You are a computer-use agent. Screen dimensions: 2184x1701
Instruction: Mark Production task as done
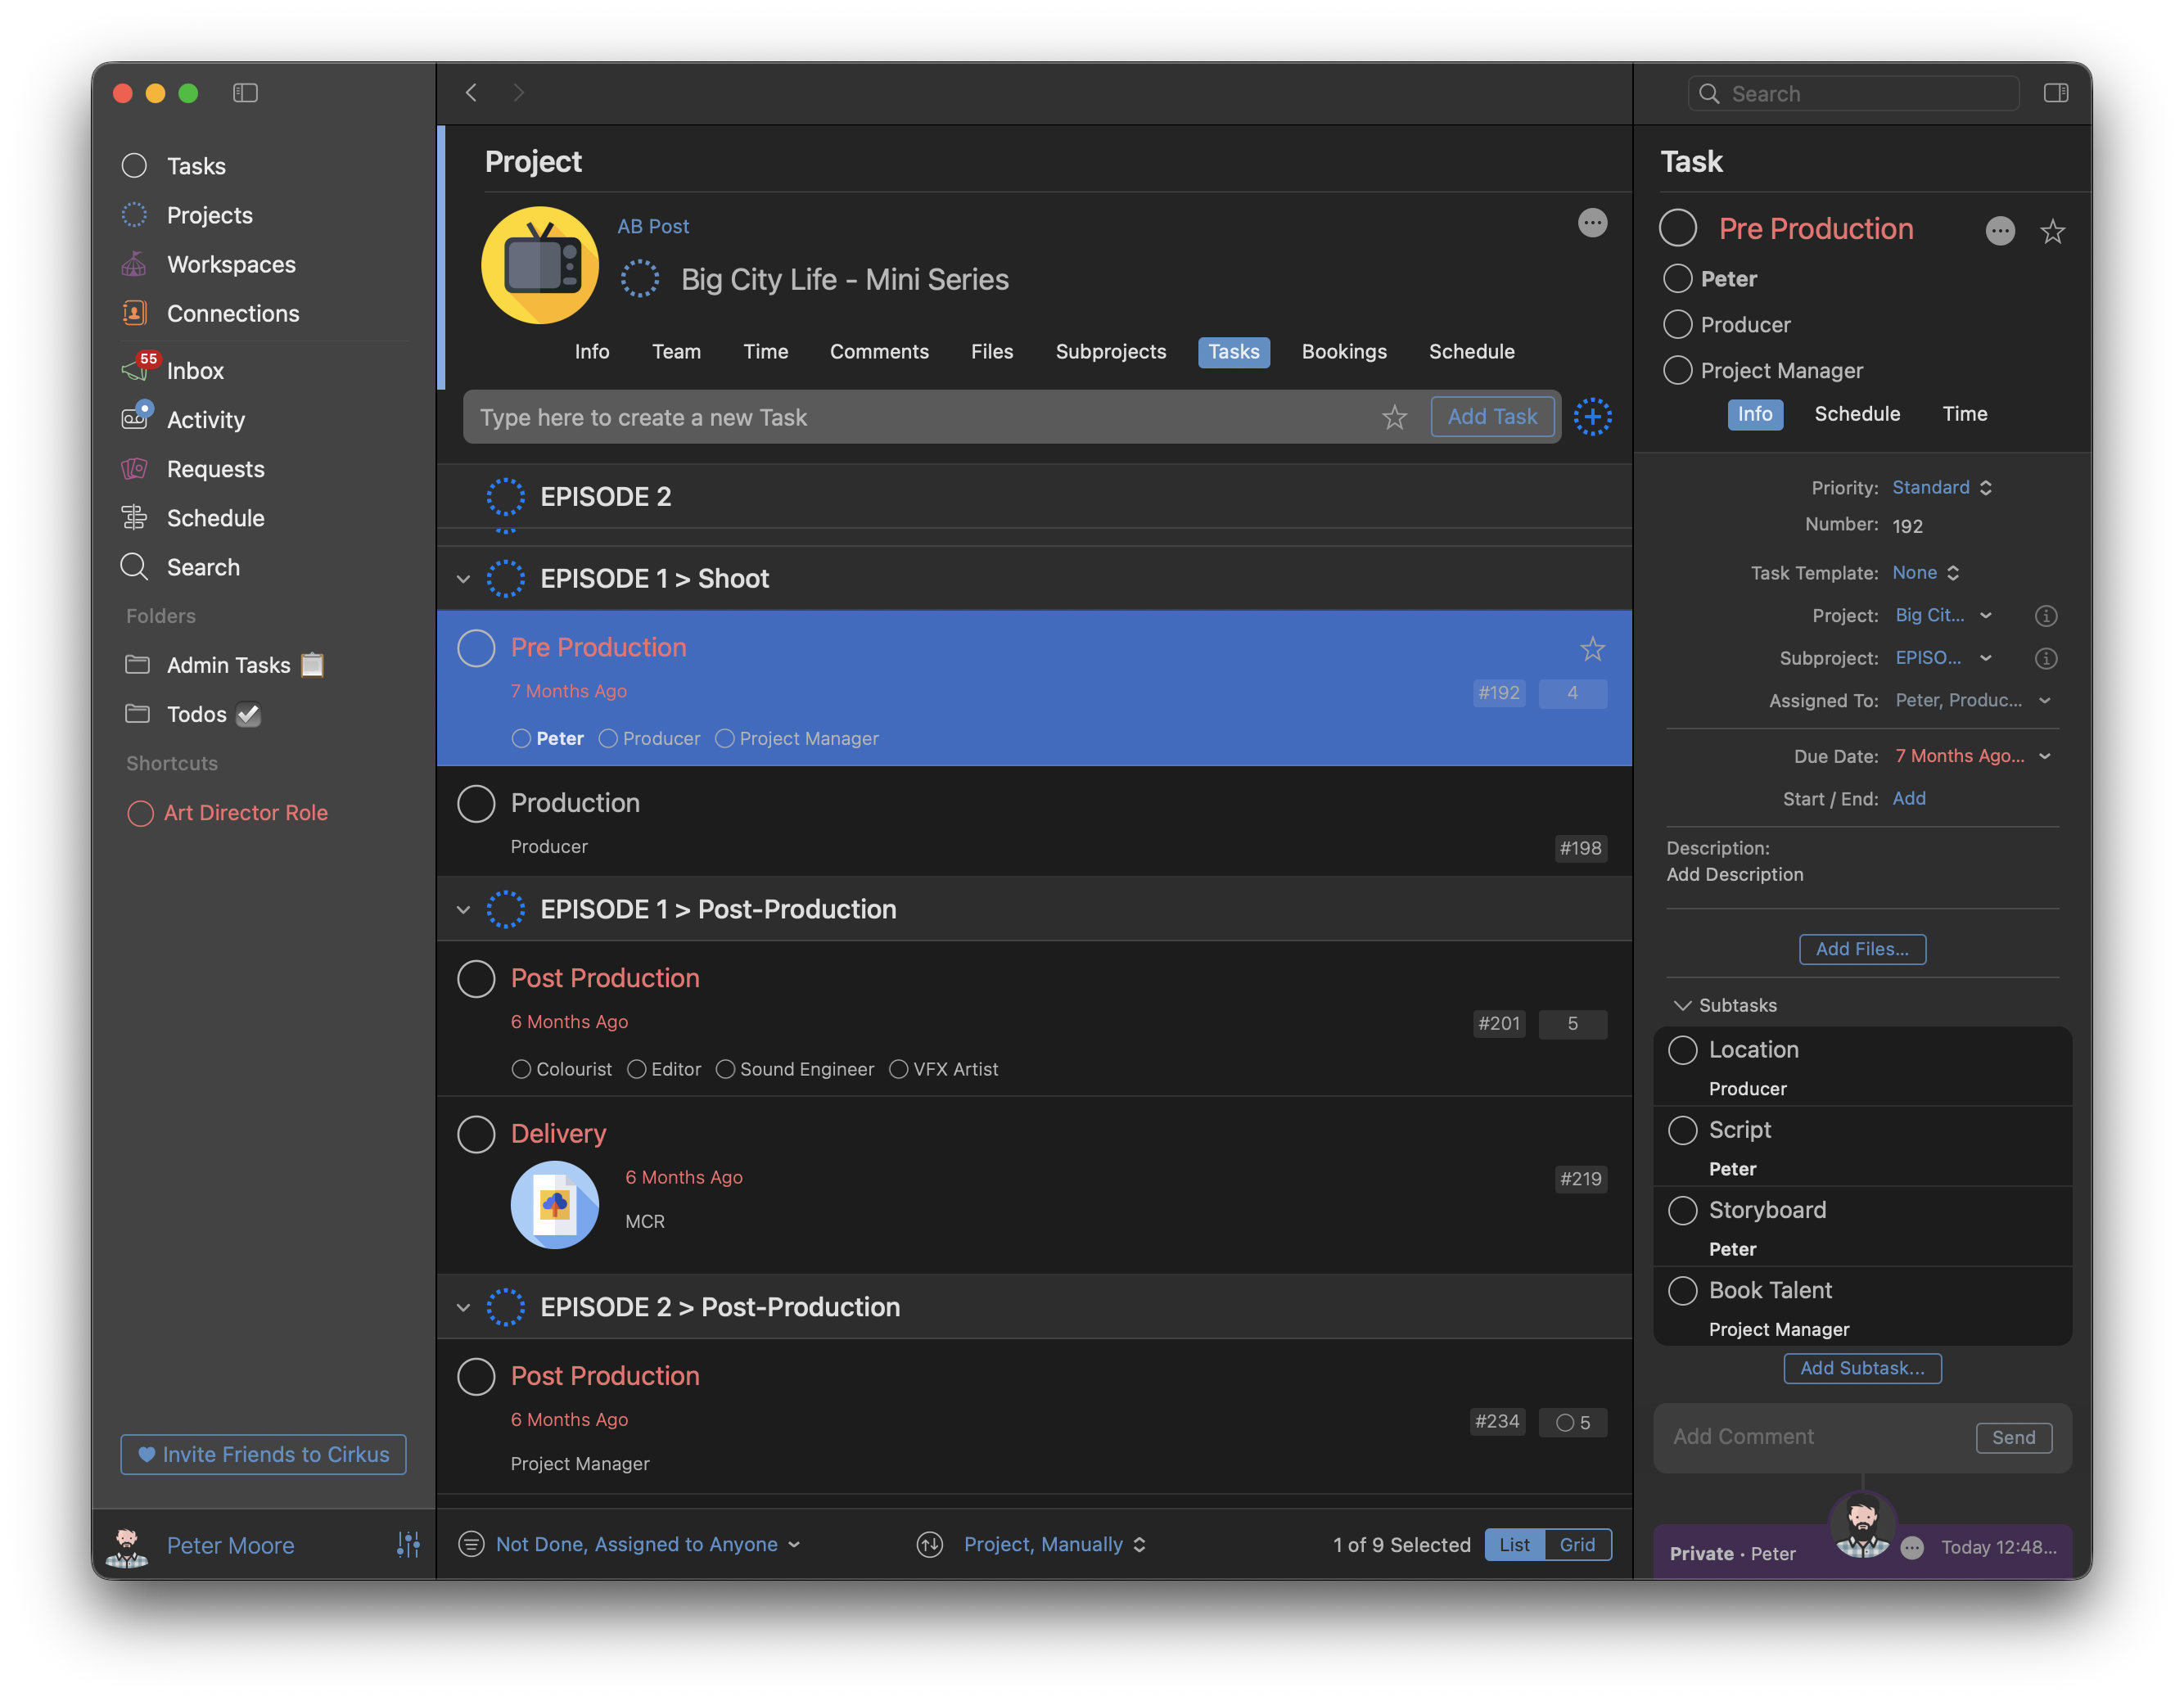tap(476, 803)
